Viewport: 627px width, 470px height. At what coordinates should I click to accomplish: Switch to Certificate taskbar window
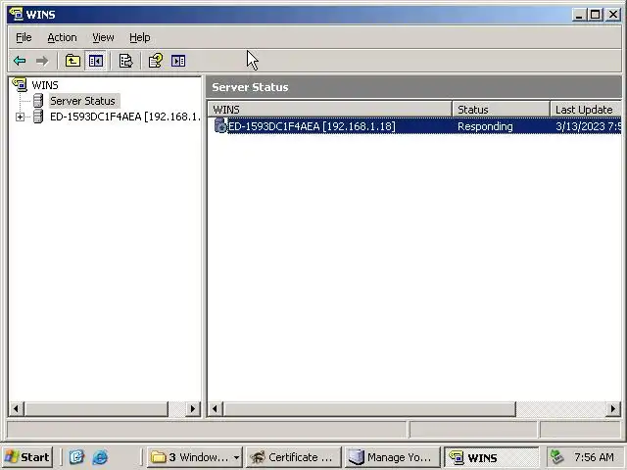click(x=293, y=457)
